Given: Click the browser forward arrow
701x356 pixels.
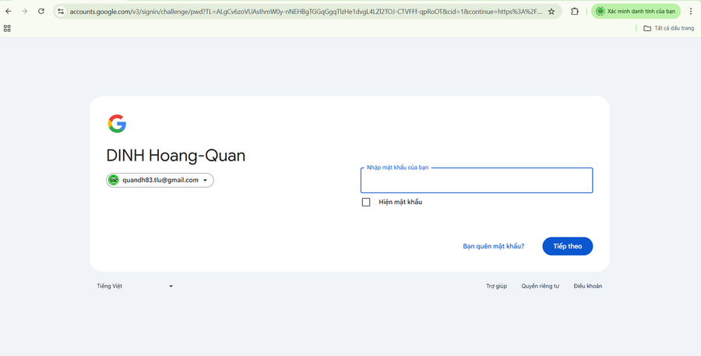Looking at the screenshot, I should (25, 11).
